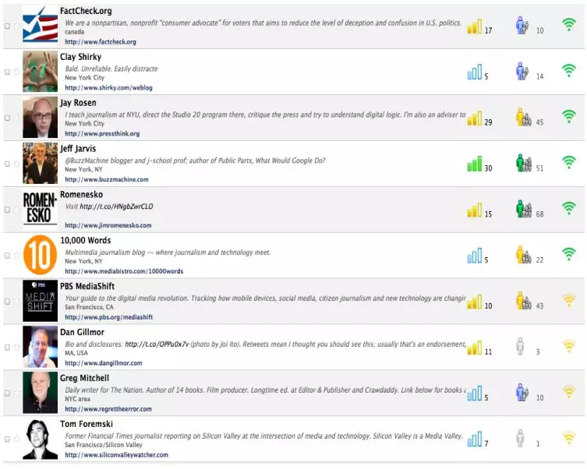Check the checkbox for FactCheck.org row
Image resolution: width=587 pixels, height=469 pixels.
click(x=7, y=26)
